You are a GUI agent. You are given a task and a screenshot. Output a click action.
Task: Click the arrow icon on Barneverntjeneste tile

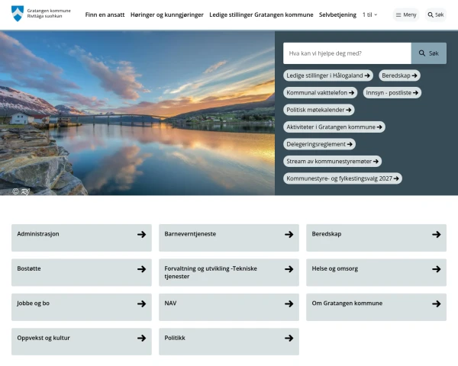point(289,235)
